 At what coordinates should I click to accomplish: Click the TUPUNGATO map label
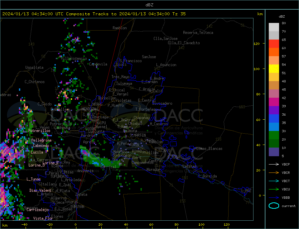point(59,176)
